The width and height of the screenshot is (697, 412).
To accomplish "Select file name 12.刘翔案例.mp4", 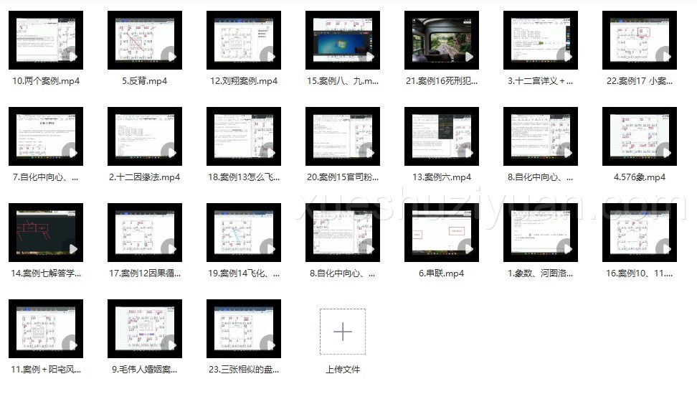I will click(x=244, y=81).
